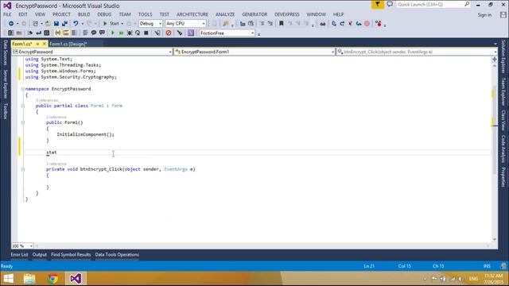
Task: Click the bookmark toggle icon
Action: click(282, 23)
